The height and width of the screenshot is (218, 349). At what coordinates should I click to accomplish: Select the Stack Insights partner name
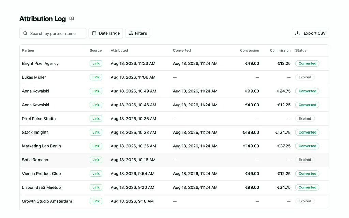click(x=35, y=133)
